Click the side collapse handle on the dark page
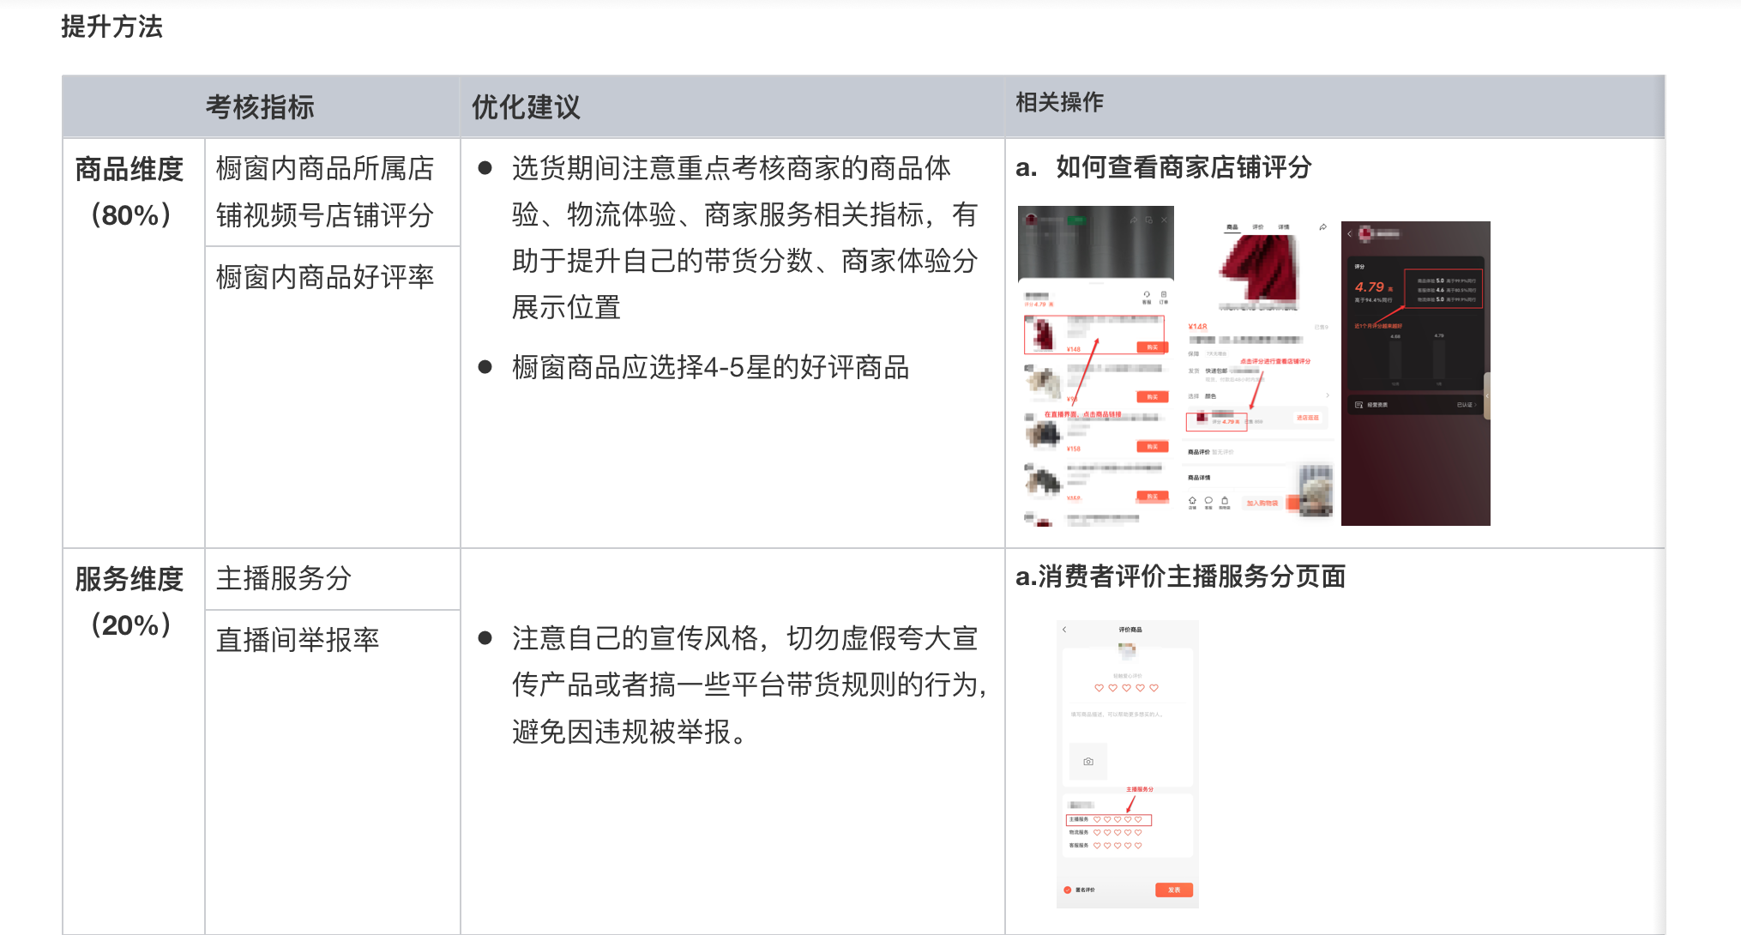Screen dimensions: 1741x935 pyautogui.click(x=1486, y=395)
